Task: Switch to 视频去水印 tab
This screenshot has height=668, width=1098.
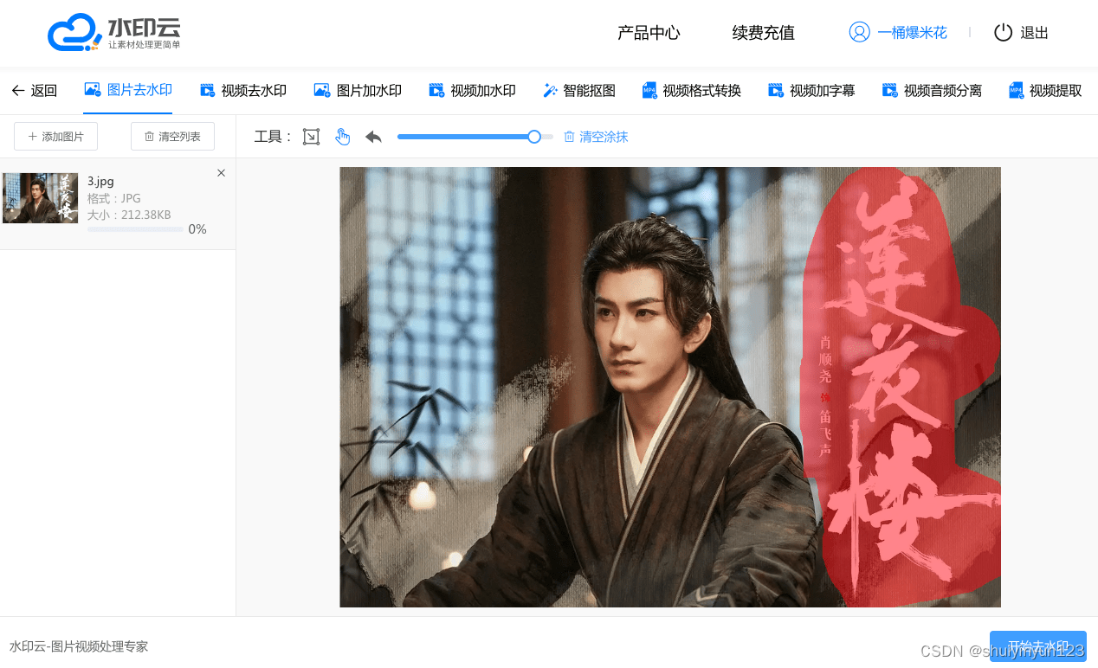Action: tap(243, 90)
